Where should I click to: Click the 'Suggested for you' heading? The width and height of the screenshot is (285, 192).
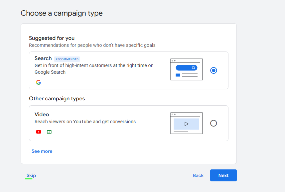pos(52,38)
